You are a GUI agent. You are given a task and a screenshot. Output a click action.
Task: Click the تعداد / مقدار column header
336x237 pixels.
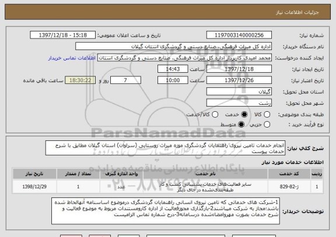point(78,174)
